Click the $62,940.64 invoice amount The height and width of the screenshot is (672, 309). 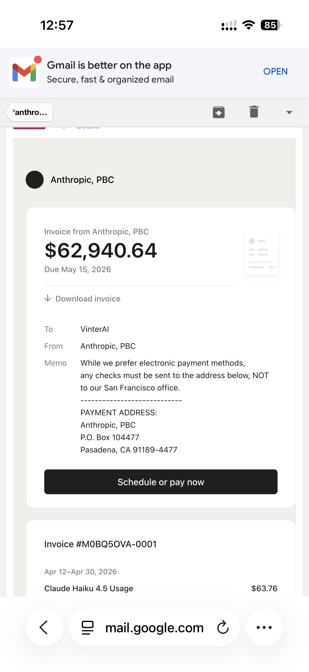(101, 250)
